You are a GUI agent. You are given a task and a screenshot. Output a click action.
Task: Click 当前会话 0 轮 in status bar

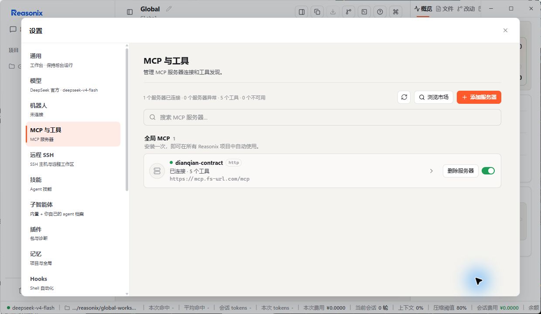pos(371,307)
